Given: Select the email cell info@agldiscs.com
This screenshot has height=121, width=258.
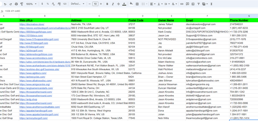Looking at the screenshot, I should 207,73.
